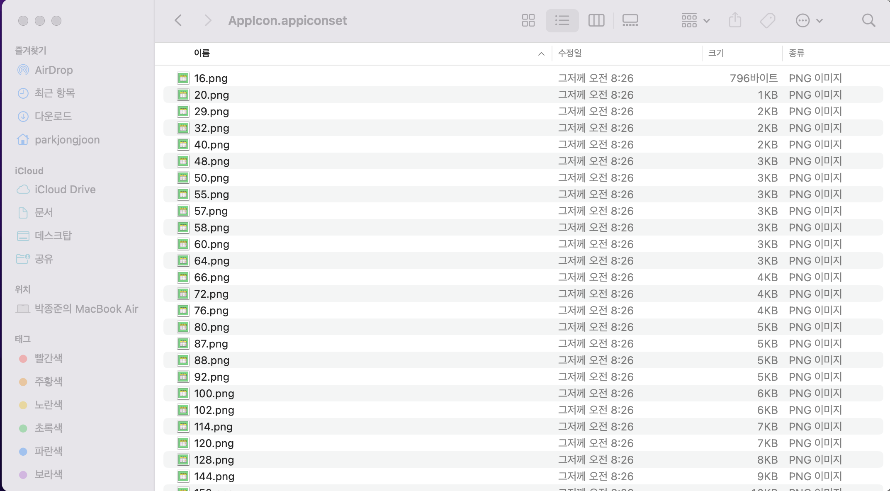
Task: Open iCloud Drive in the sidebar
Action: (65, 190)
